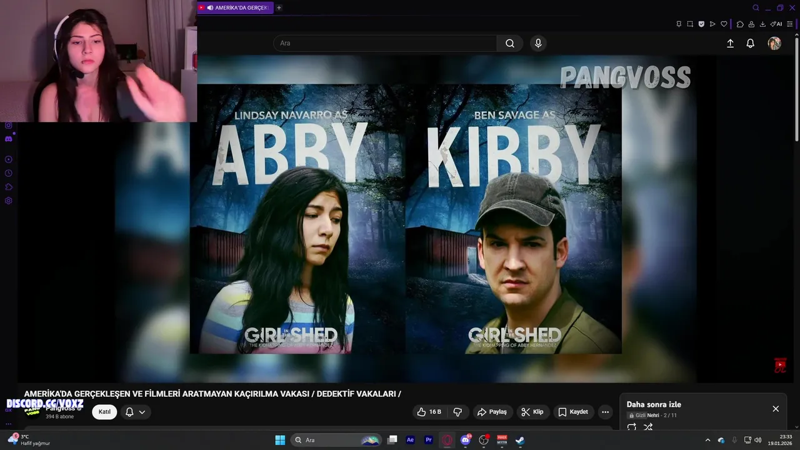Viewport: 800px width, 450px height.
Task: Open the AI assistant button
Action: tap(776, 24)
